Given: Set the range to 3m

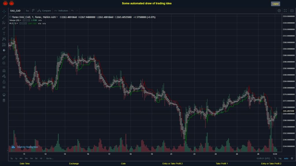Looking at the screenshot, I should pos(26,159).
